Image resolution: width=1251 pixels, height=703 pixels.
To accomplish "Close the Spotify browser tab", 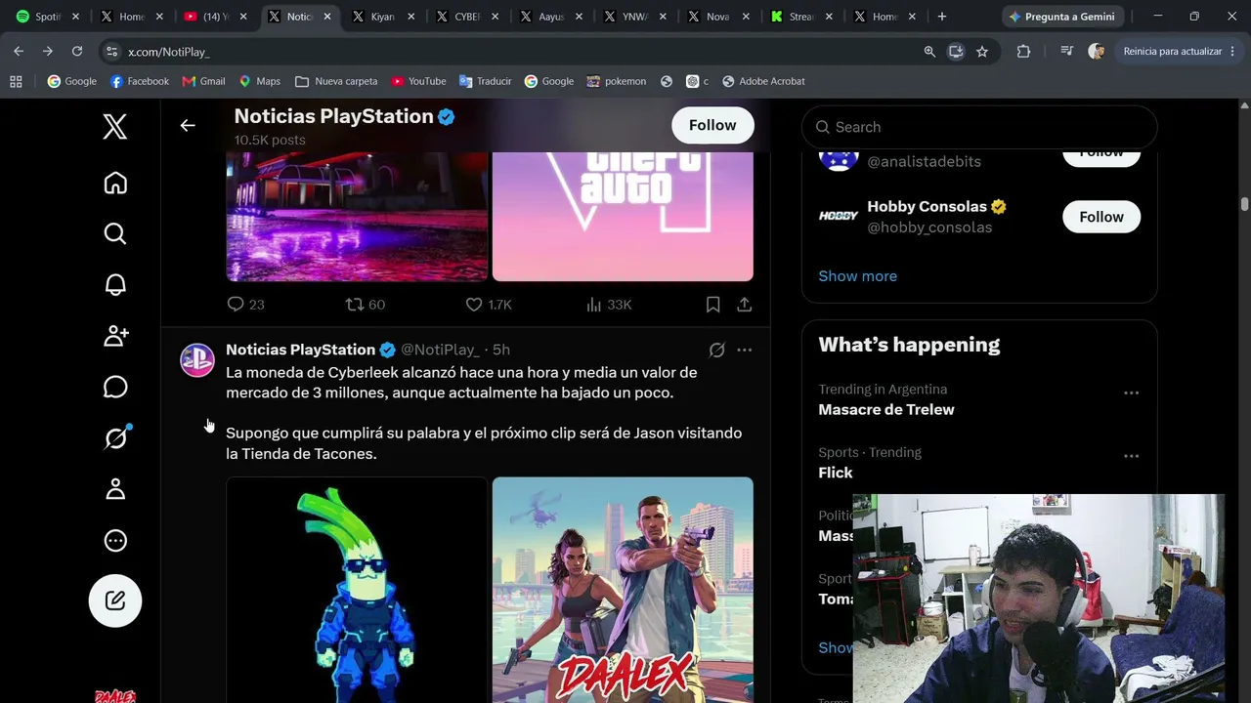I will pos(75,17).
